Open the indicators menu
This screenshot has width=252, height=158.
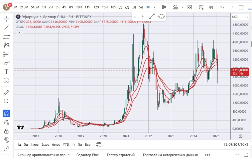tap(176, 7)
